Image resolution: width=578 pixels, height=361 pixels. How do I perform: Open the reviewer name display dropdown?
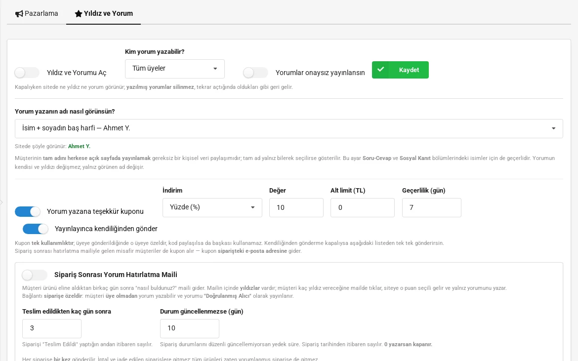coord(289,128)
